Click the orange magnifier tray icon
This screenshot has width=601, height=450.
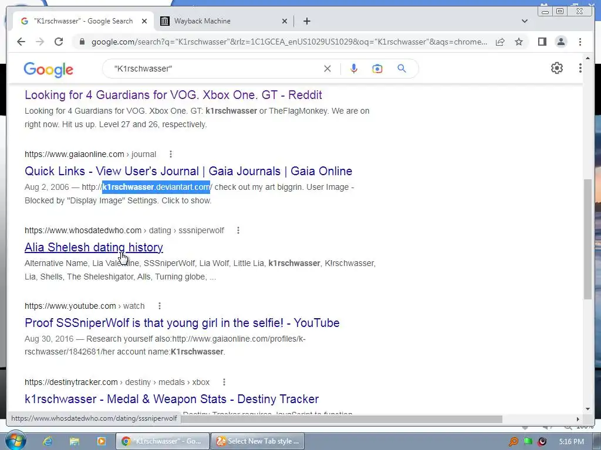[513, 442]
